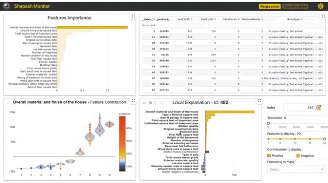Expand the Local Explanation chart to fullscreen
The width and height of the screenshot is (328, 183).
[x=260, y=101]
